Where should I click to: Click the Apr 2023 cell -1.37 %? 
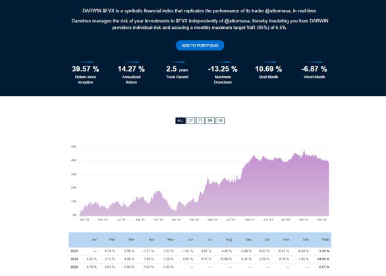tap(148, 251)
